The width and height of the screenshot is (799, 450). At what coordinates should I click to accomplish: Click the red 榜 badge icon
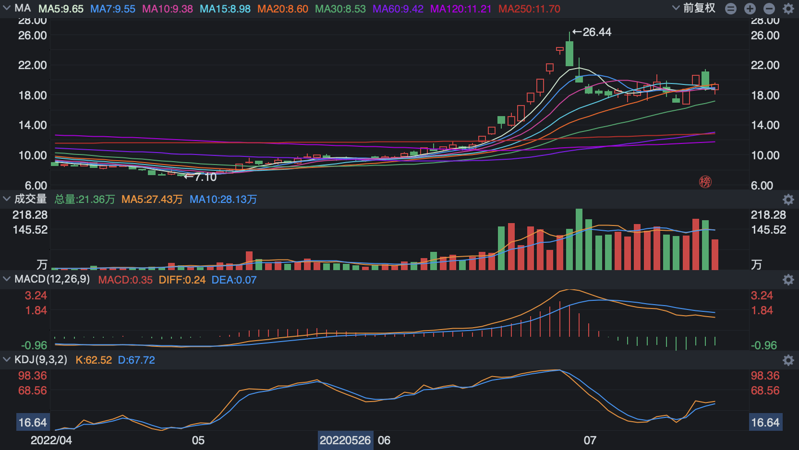(x=705, y=182)
